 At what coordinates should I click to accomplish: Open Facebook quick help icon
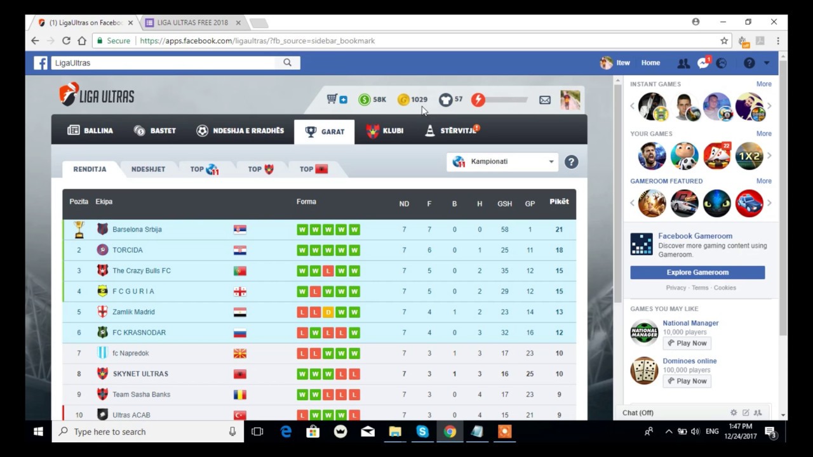click(749, 63)
